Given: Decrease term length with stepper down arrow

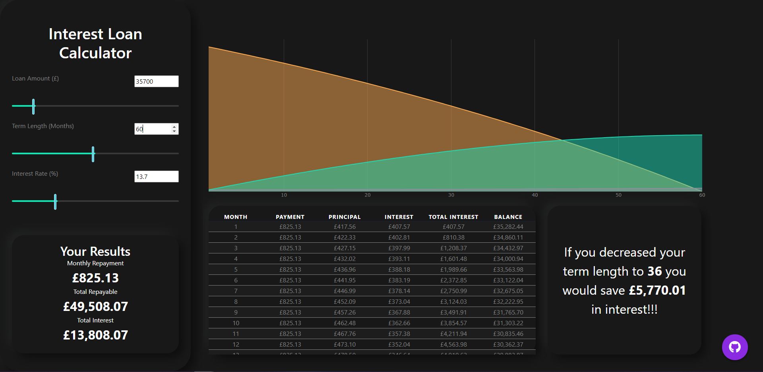Looking at the screenshot, I should 174,131.
